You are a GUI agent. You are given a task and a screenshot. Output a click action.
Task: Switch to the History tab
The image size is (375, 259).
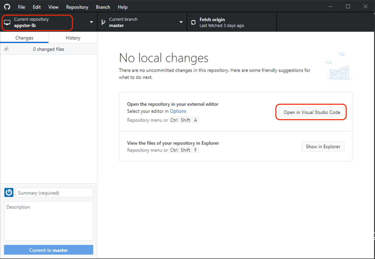point(73,38)
